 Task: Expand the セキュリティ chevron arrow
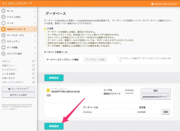[35, 41]
